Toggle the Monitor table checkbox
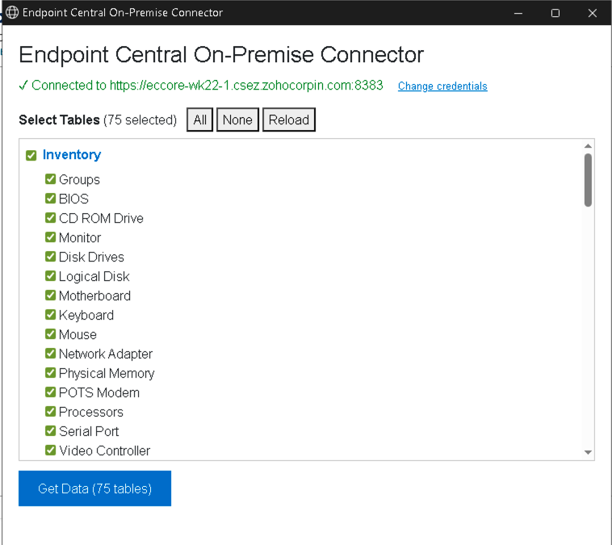Image resolution: width=612 pixels, height=545 pixels. [x=50, y=237]
